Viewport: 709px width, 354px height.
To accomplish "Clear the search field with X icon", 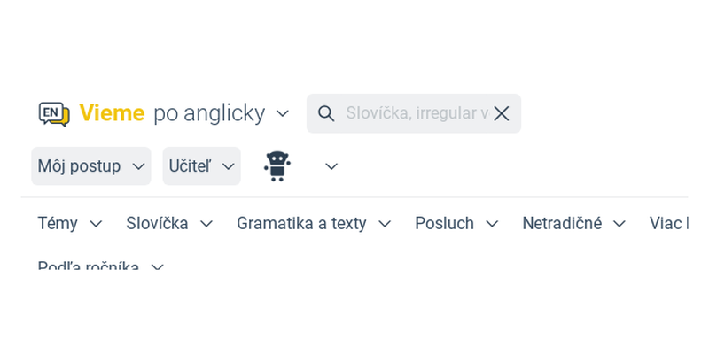I will (502, 114).
